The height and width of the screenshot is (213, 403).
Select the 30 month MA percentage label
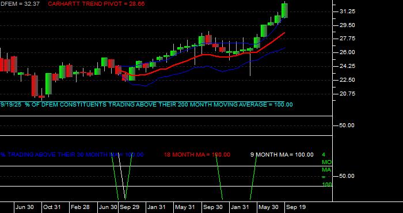[x=72, y=155]
